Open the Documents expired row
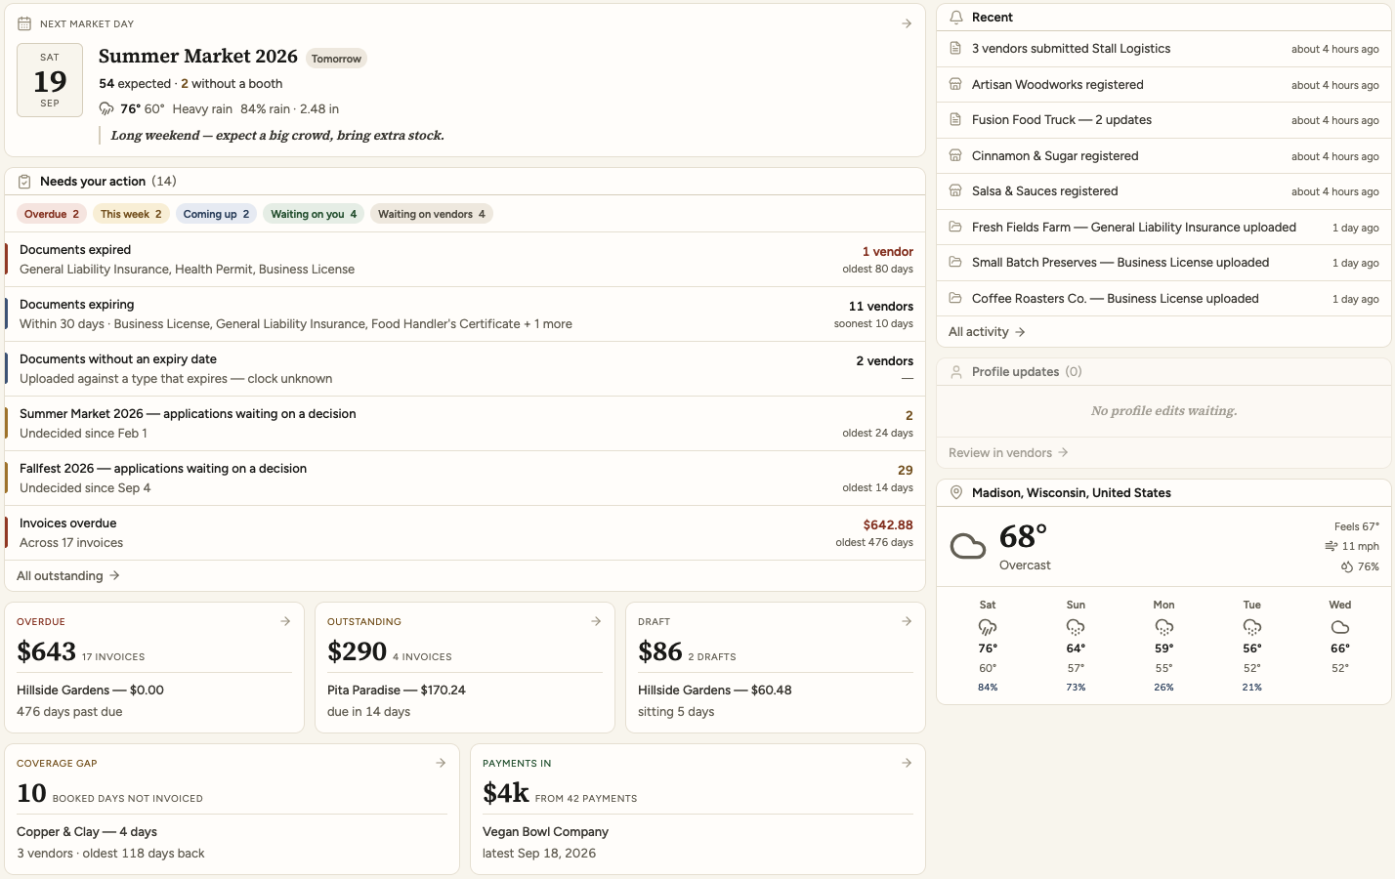 point(465,260)
